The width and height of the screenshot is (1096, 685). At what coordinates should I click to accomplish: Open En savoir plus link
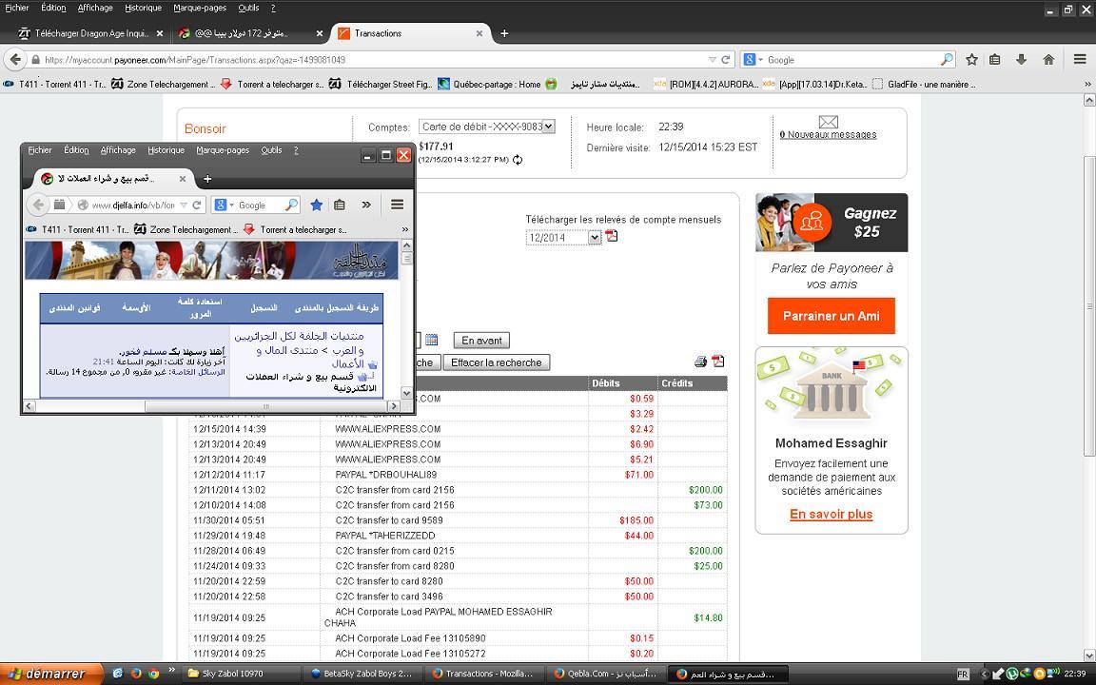(x=832, y=515)
